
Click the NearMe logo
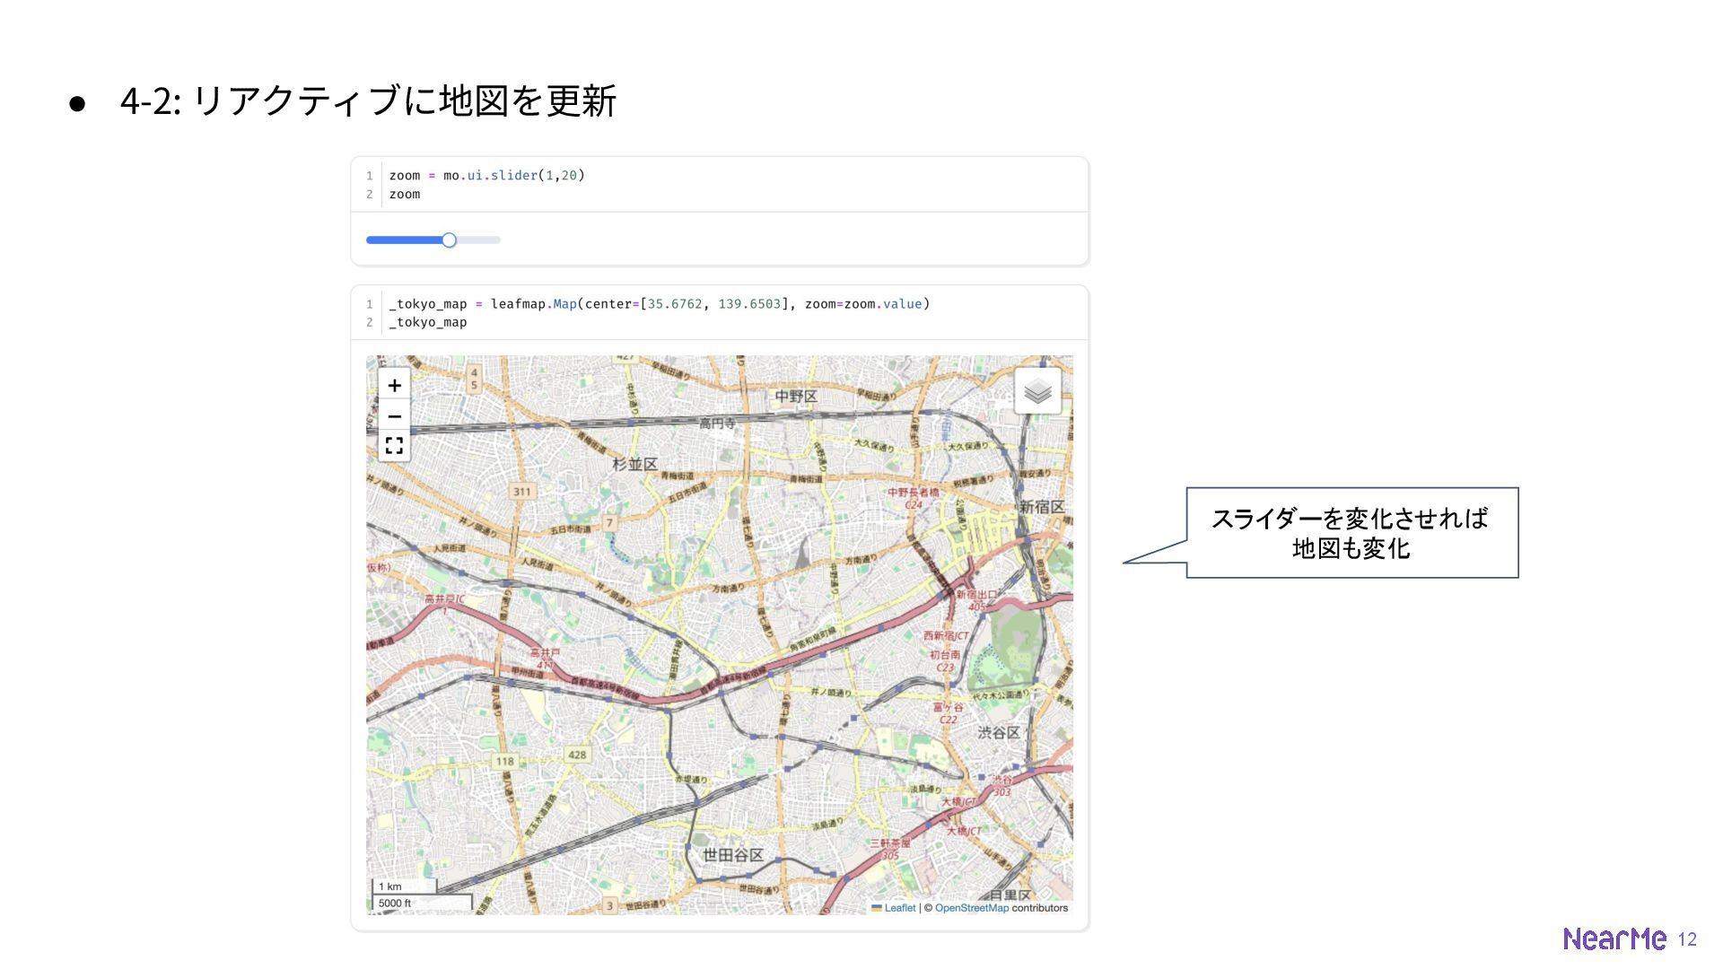tap(1614, 938)
